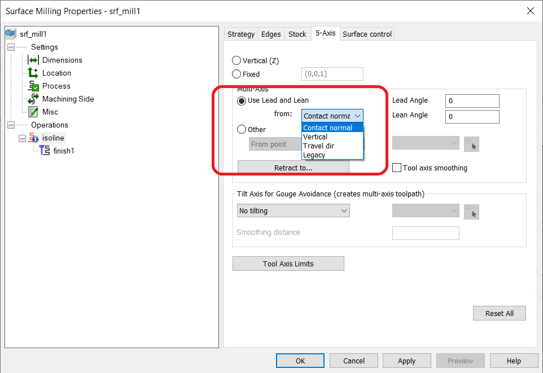This screenshot has width=543, height=373.
Task: Collapse the Settings tree branch
Action: point(11,47)
